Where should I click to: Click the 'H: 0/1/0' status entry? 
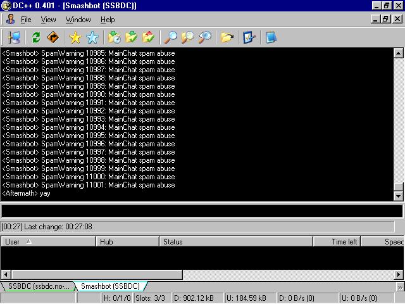pos(117,298)
